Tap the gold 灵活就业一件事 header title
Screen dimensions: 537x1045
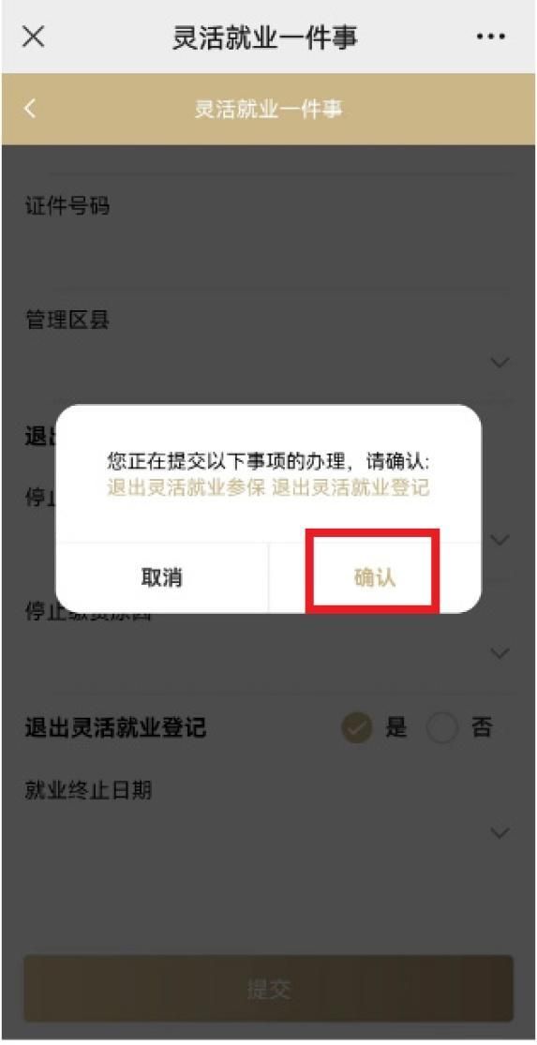point(268,109)
